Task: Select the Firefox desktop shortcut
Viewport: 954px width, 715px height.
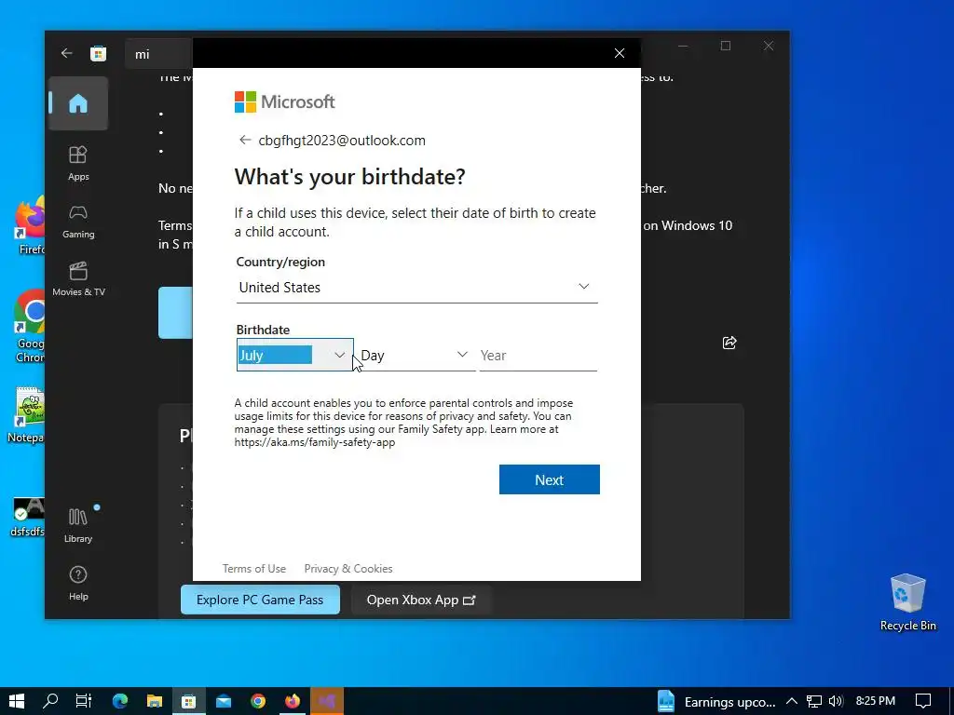Action: click(x=29, y=225)
